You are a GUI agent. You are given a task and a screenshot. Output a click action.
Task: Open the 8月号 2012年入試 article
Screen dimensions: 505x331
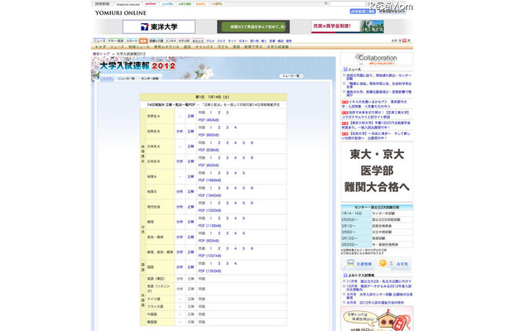(375, 303)
